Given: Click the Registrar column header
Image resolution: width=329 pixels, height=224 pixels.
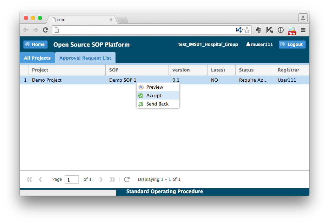Looking at the screenshot, I should point(292,70).
